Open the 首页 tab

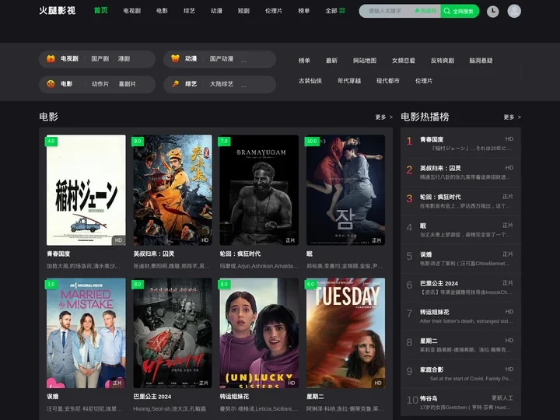[x=100, y=10]
